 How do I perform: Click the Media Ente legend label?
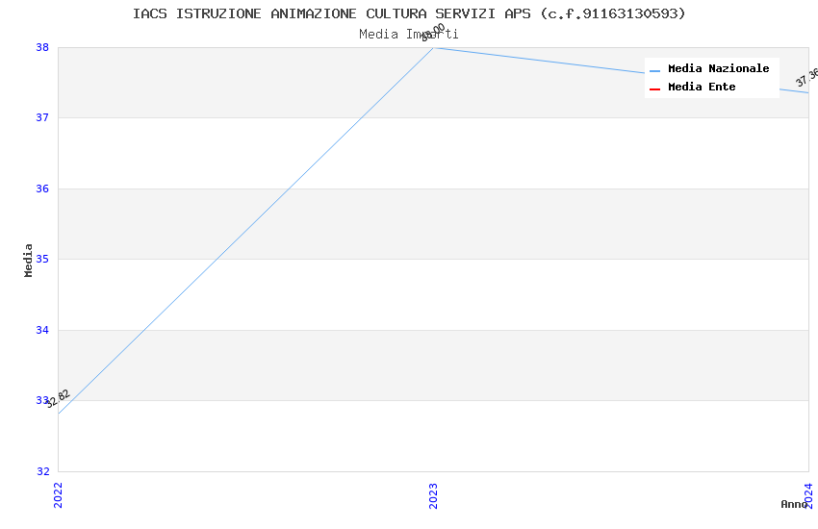[702, 87]
